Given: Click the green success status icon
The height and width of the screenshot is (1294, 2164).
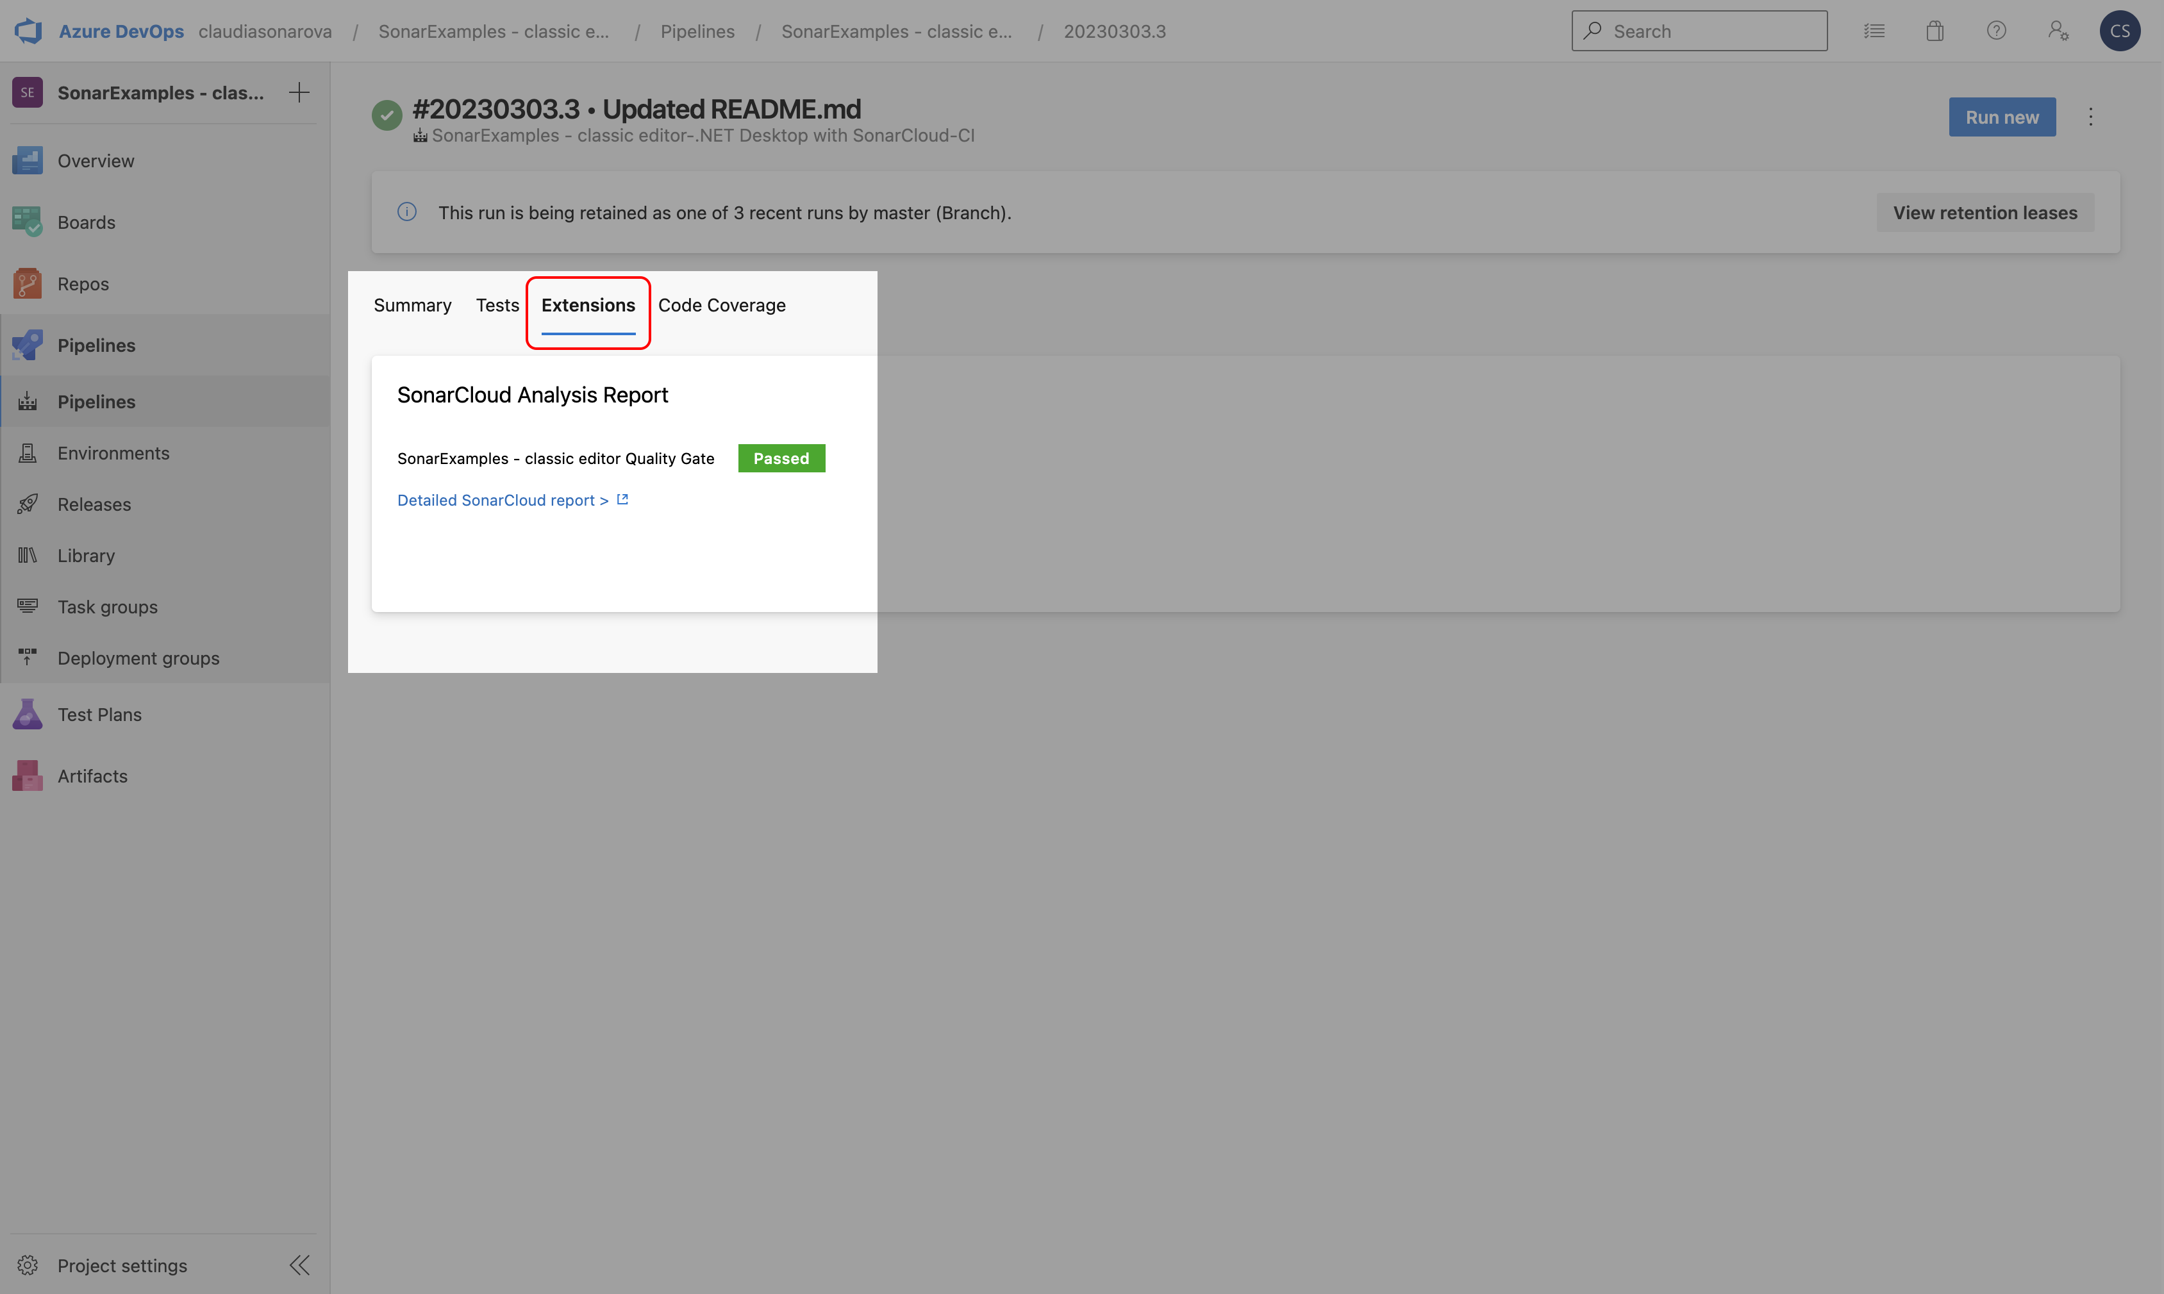Looking at the screenshot, I should [387, 115].
